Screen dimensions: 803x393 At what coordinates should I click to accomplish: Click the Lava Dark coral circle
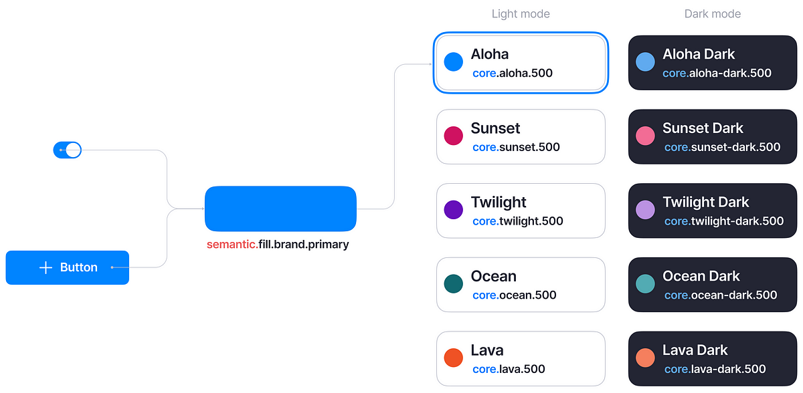645,358
